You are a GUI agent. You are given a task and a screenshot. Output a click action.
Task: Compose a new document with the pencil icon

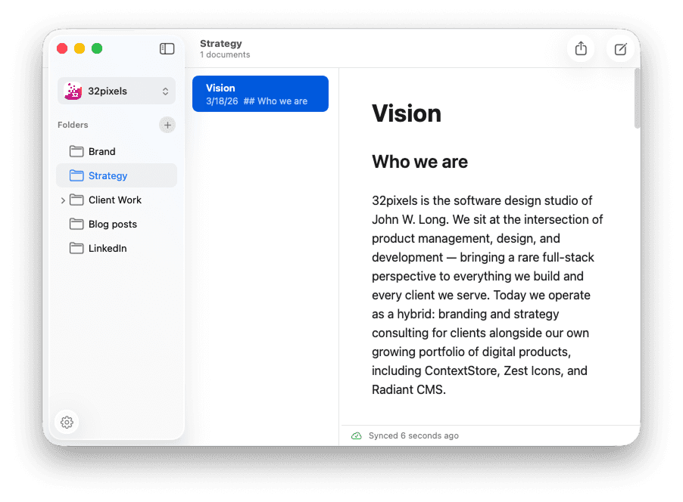click(620, 48)
